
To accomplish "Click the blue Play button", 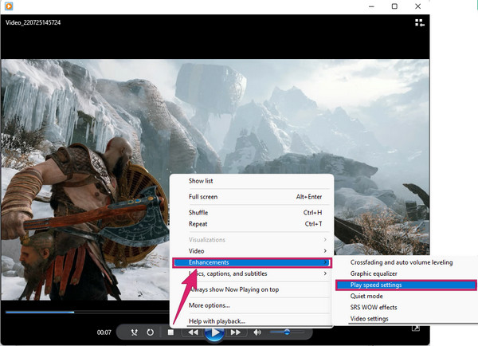I will point(215,333).
